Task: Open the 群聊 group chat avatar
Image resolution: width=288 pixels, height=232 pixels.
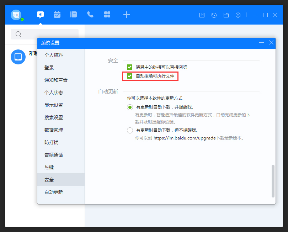Action: (x=18, y=57)
